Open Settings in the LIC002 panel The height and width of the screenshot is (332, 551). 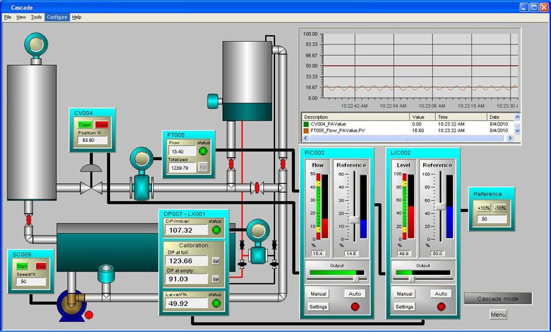tap(404, 307)
